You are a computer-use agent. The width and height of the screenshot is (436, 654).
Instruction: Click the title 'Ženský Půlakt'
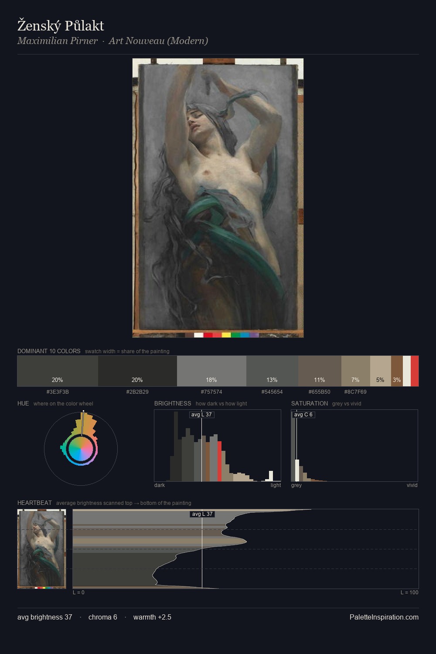[x=61, y=26]
